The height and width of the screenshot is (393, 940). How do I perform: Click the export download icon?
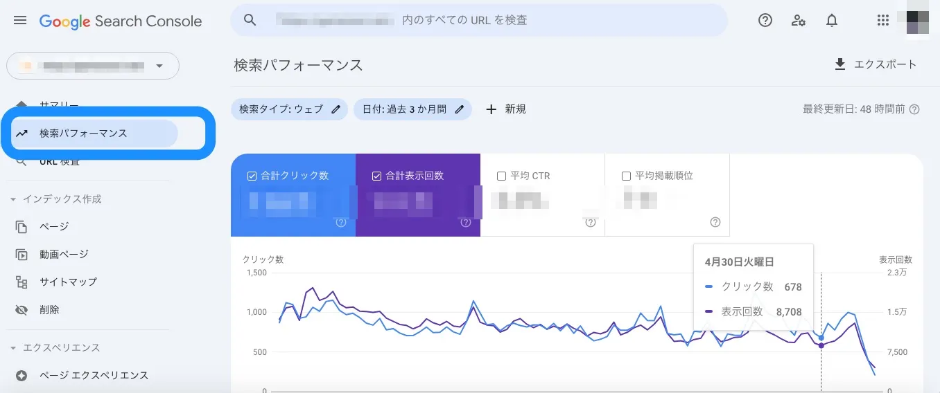(x=840, y=64)
